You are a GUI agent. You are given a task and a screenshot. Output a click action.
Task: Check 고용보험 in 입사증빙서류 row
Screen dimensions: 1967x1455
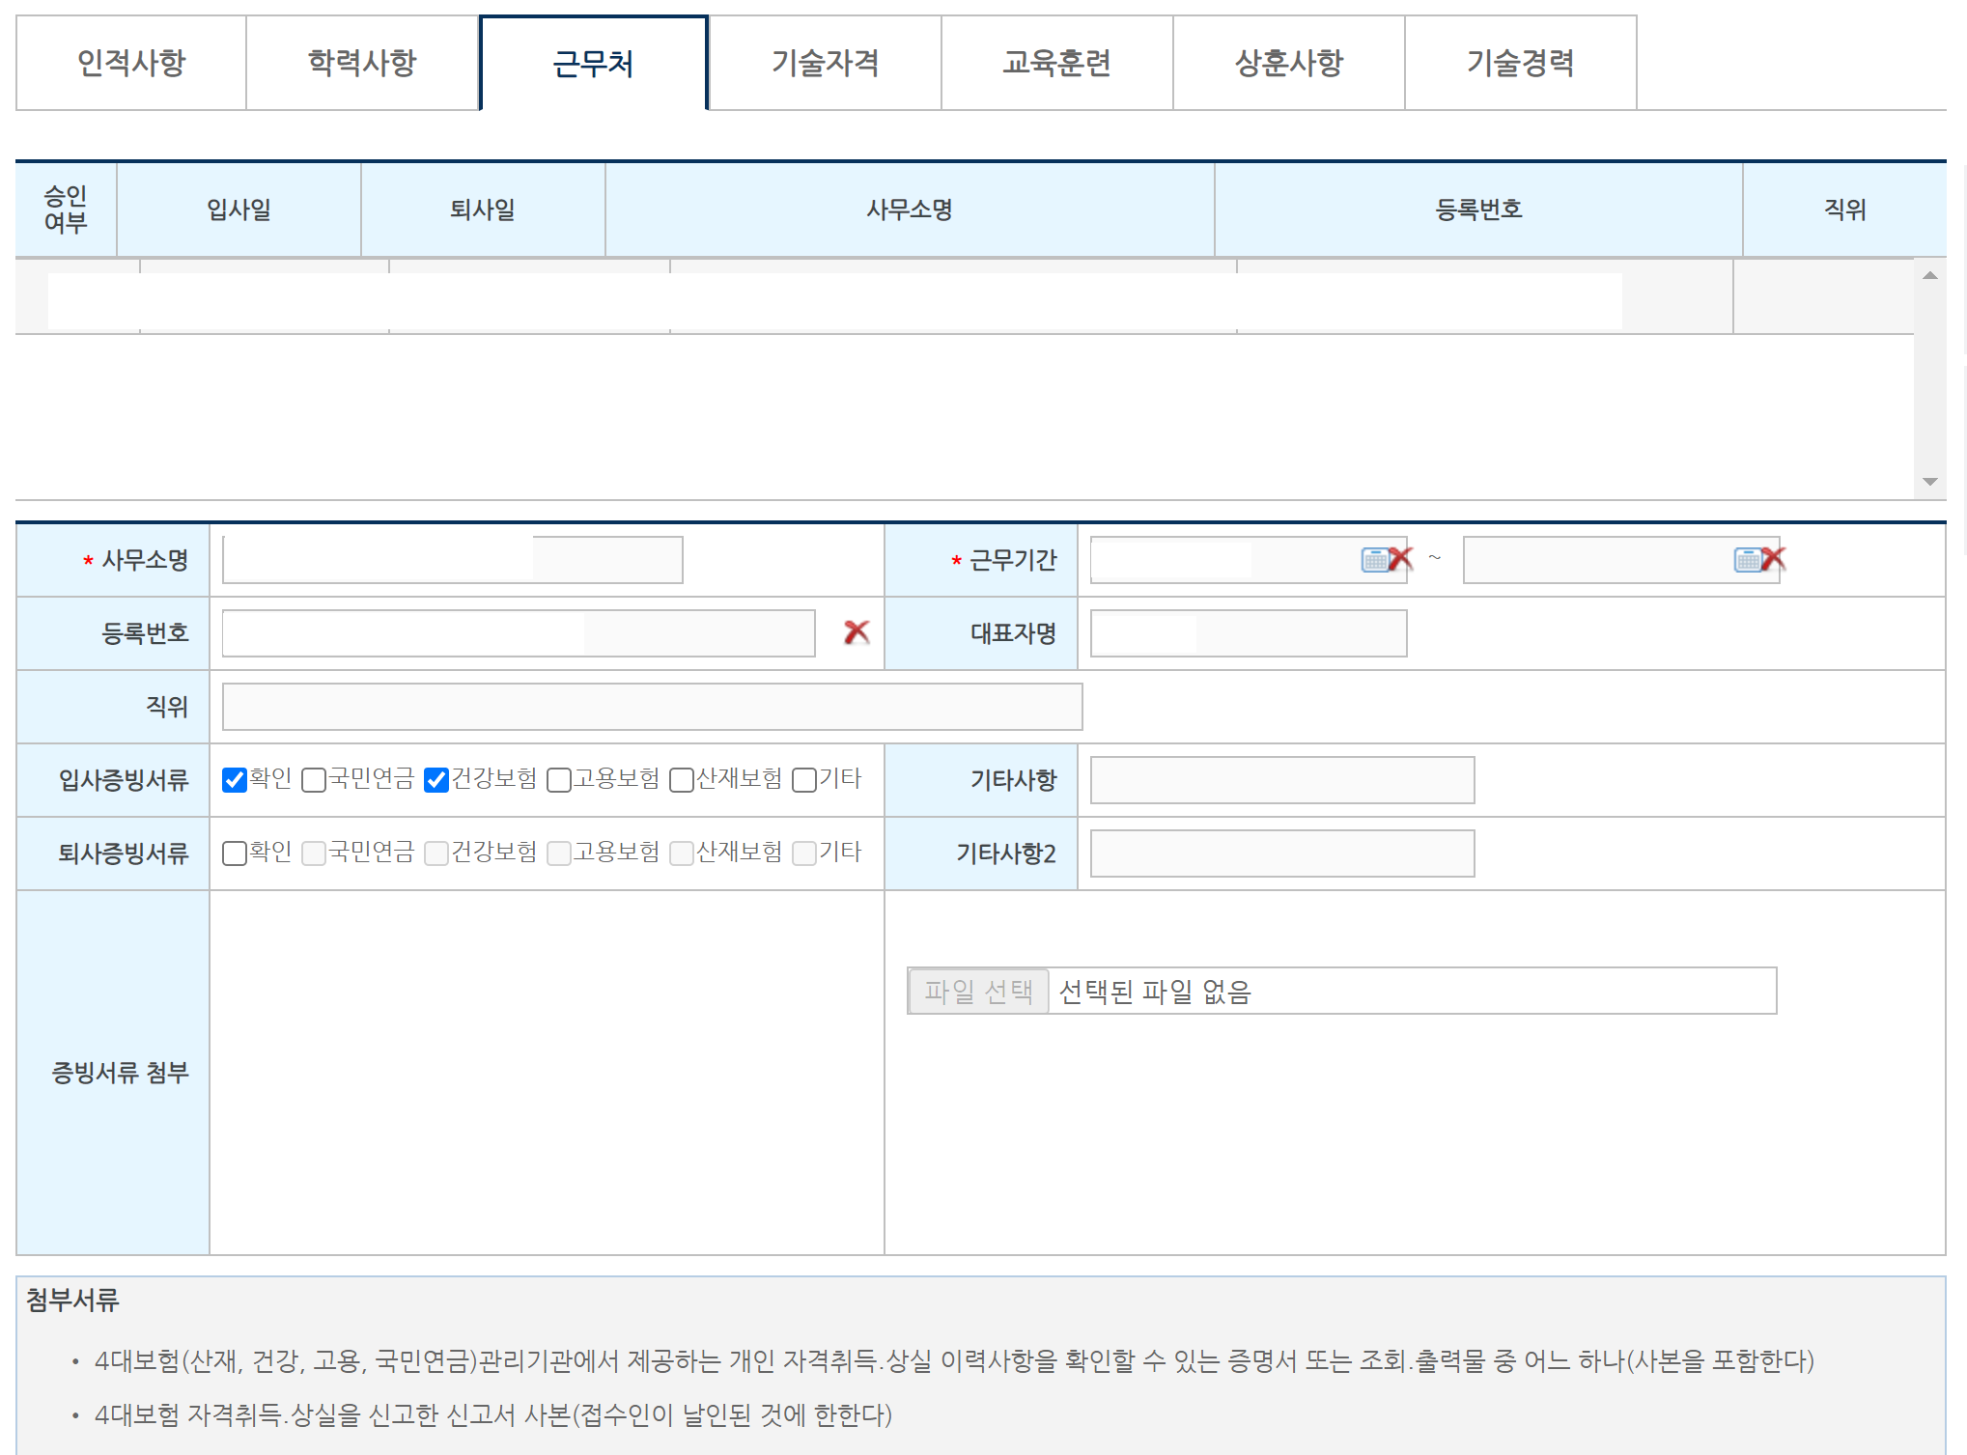[559, 780]
